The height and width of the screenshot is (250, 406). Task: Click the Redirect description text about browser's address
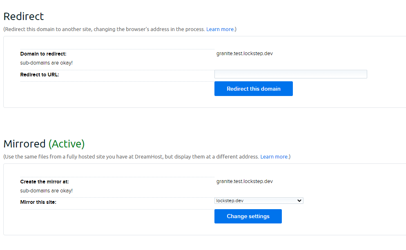point(104,29)
